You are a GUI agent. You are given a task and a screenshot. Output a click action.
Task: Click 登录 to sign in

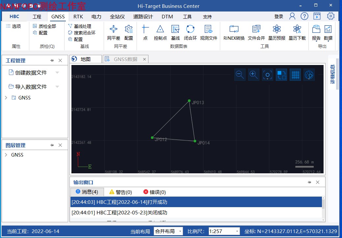click(279, 16)
